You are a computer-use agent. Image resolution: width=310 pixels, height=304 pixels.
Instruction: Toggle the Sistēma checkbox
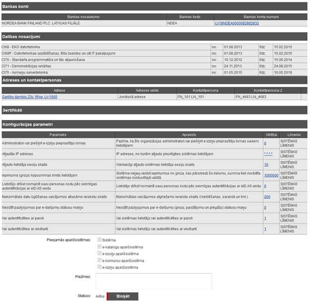point(99,240)
